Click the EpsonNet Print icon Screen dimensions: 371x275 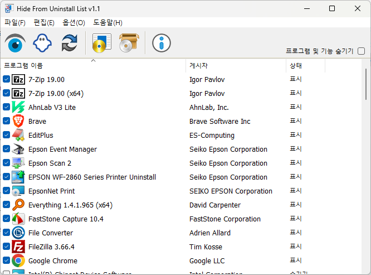[x=18, y=191]
